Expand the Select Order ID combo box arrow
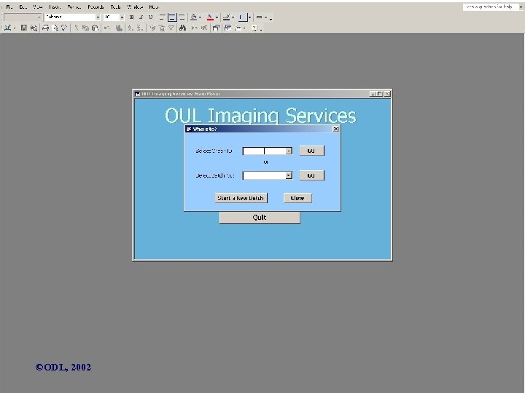This screenshot has height=393, width=525. 289,151
